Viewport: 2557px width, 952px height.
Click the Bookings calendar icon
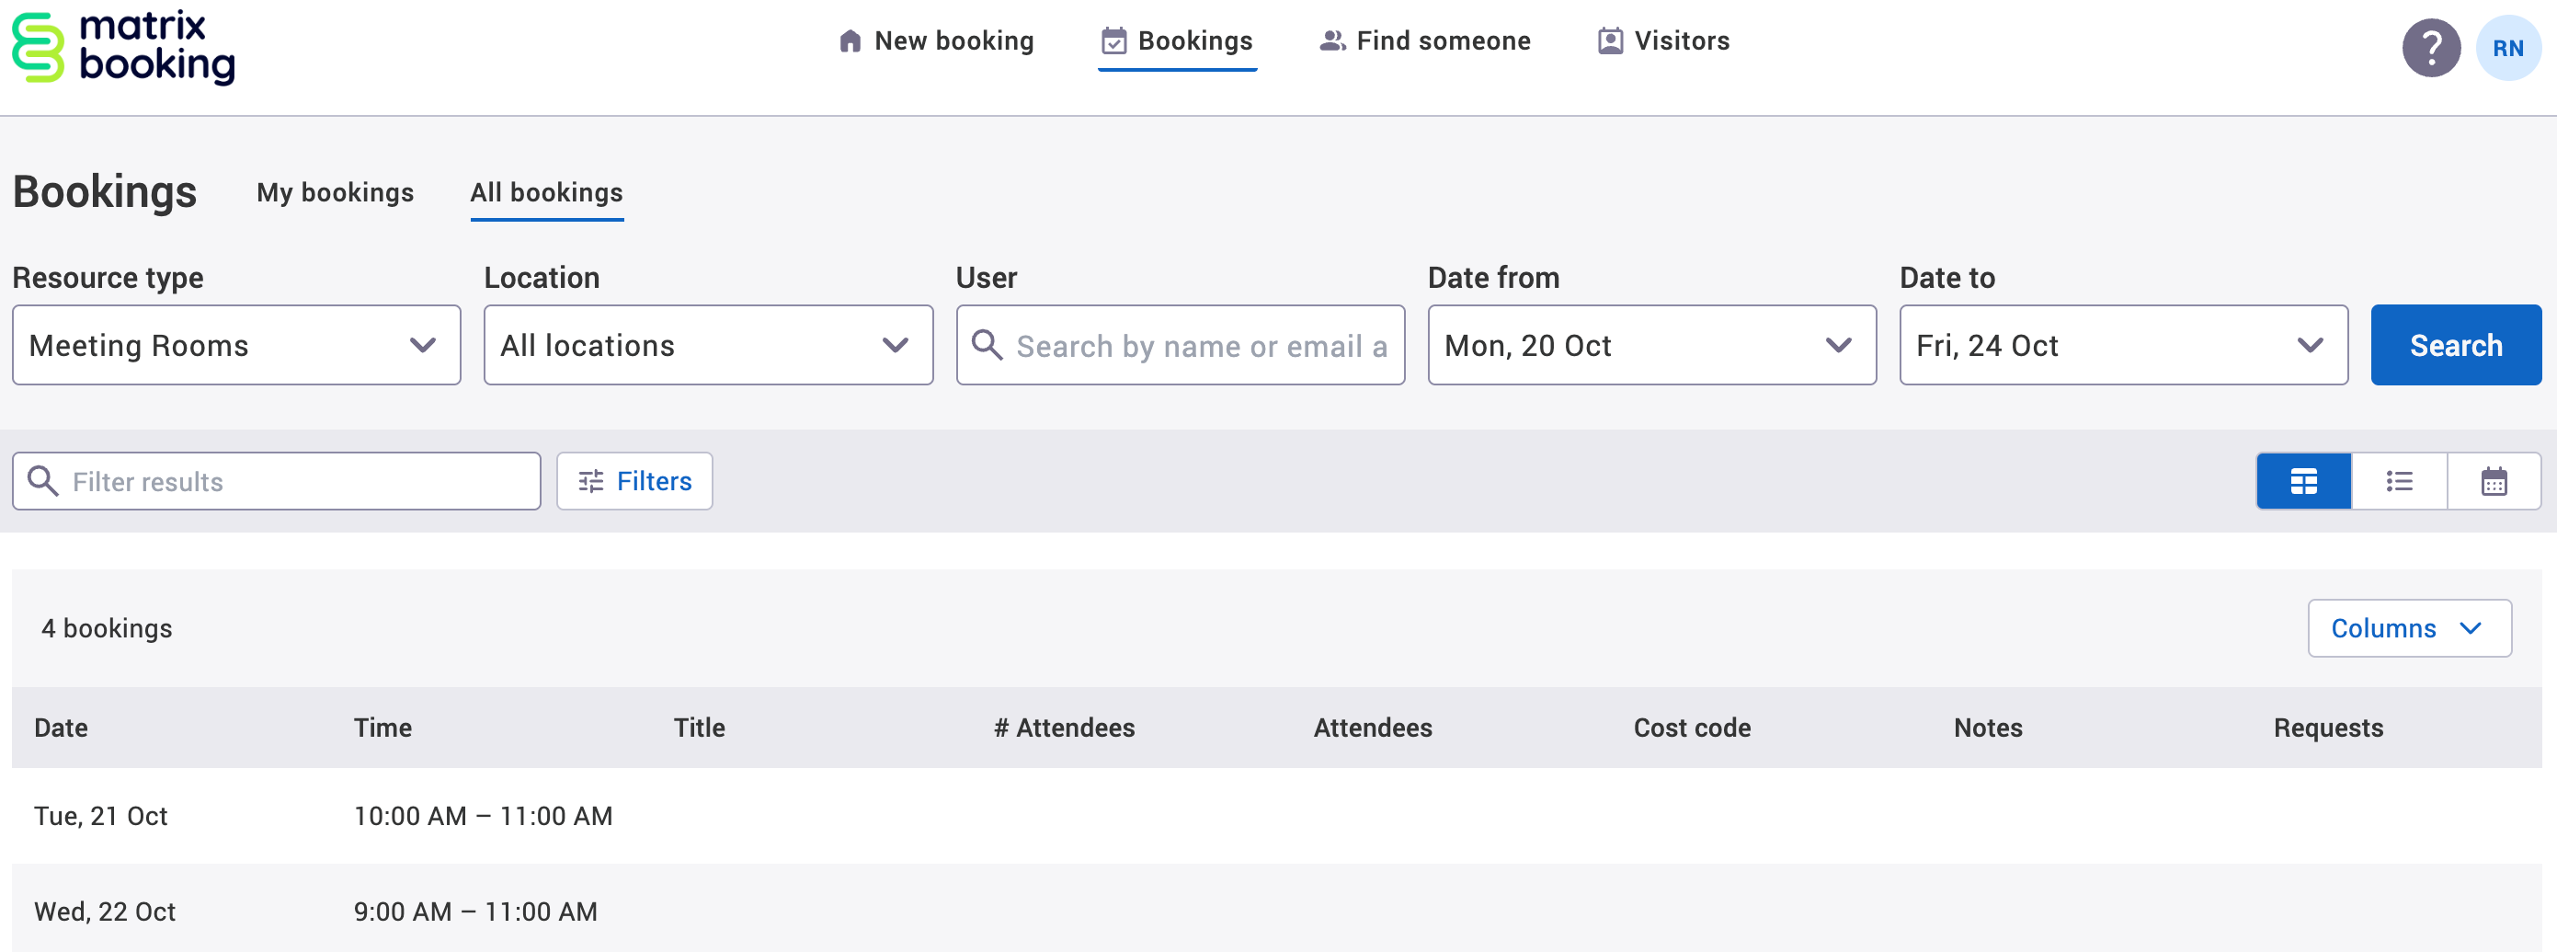click(1113, 40)
